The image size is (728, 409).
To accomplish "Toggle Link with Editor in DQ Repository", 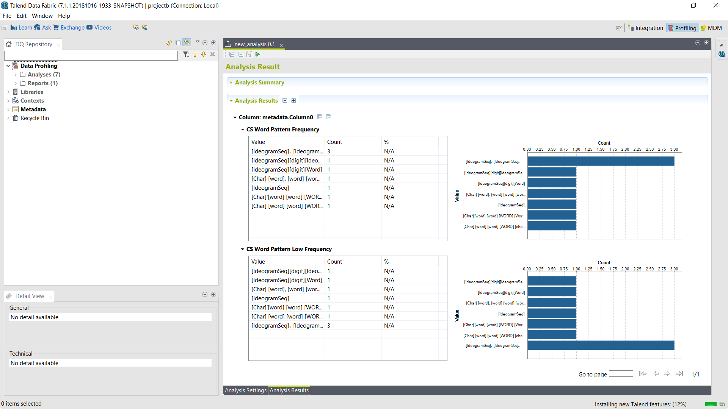I will [x=187, y=43].
